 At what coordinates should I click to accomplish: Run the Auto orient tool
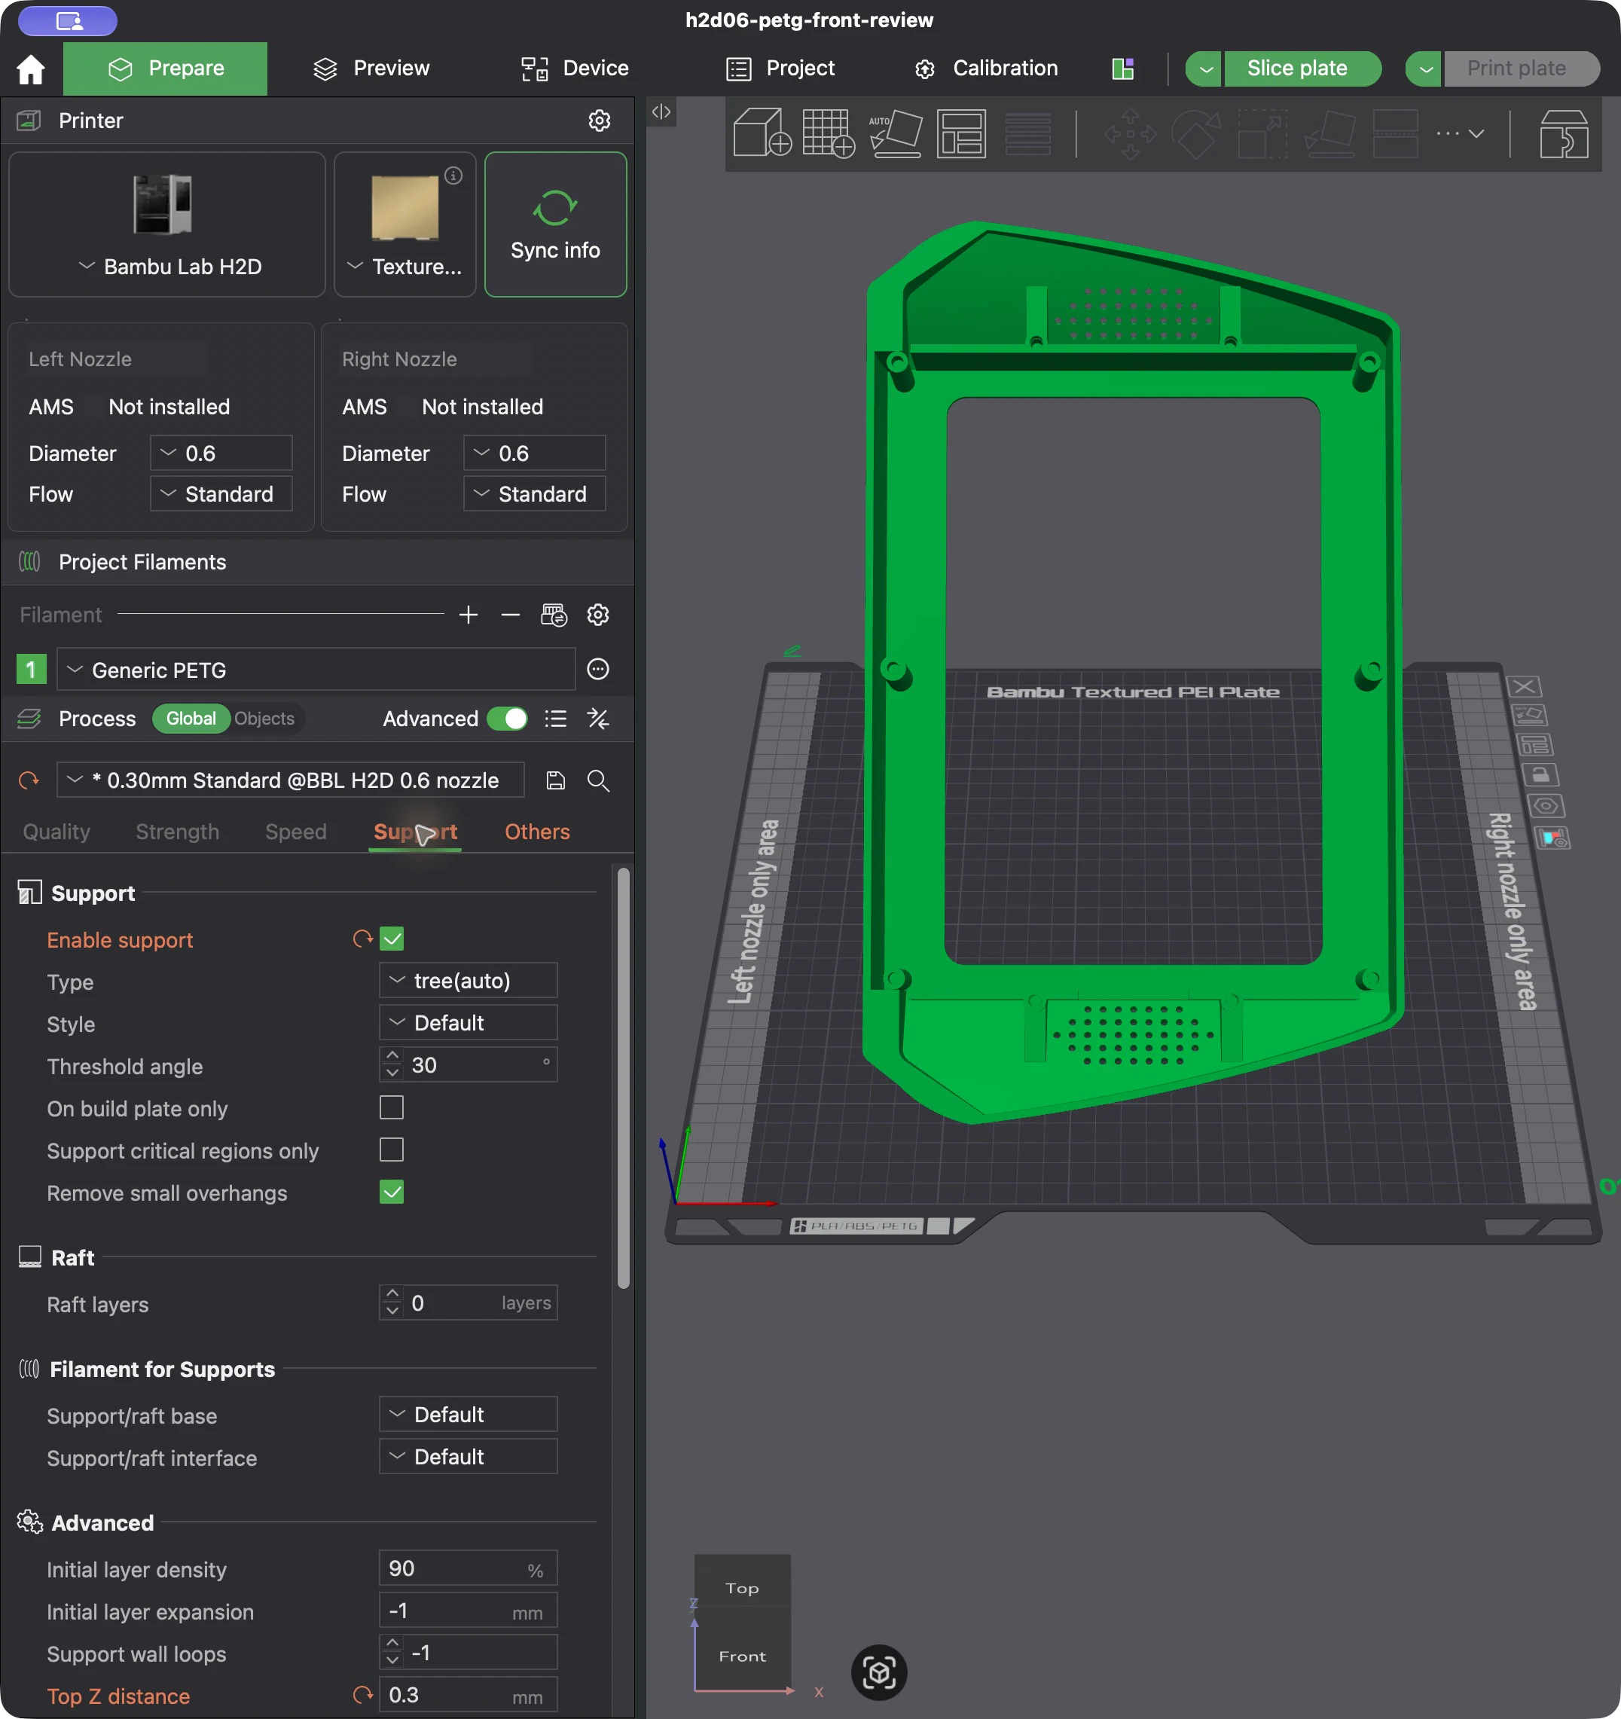(895, 133)
